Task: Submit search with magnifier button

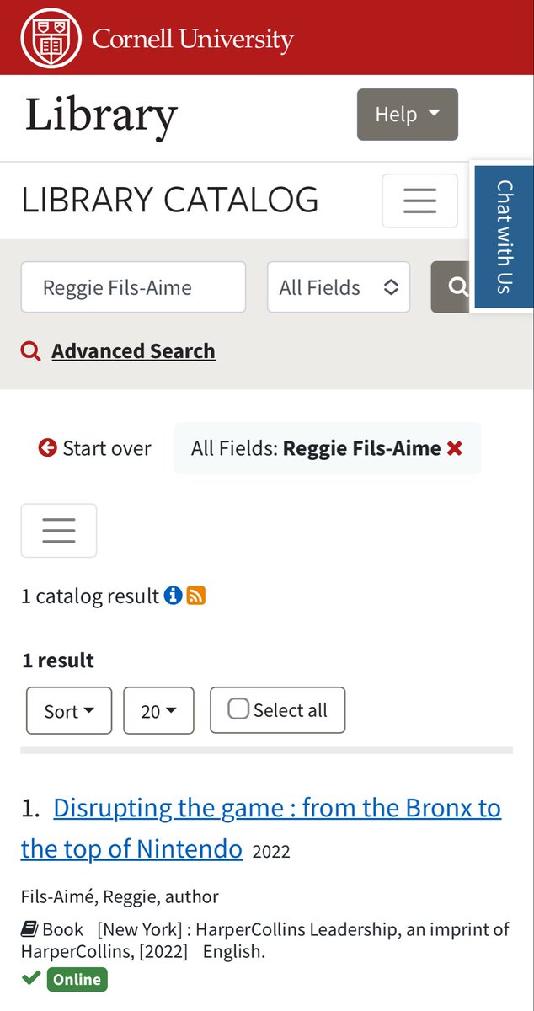Action: (452, 287)
